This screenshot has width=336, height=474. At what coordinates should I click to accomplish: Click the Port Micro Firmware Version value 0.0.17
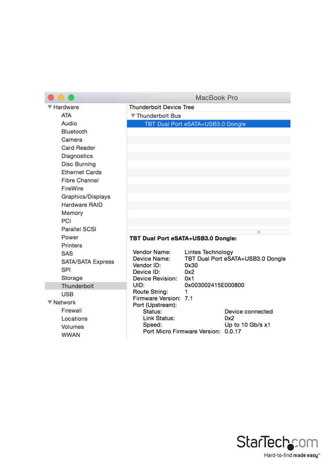(x=233, y=331)
